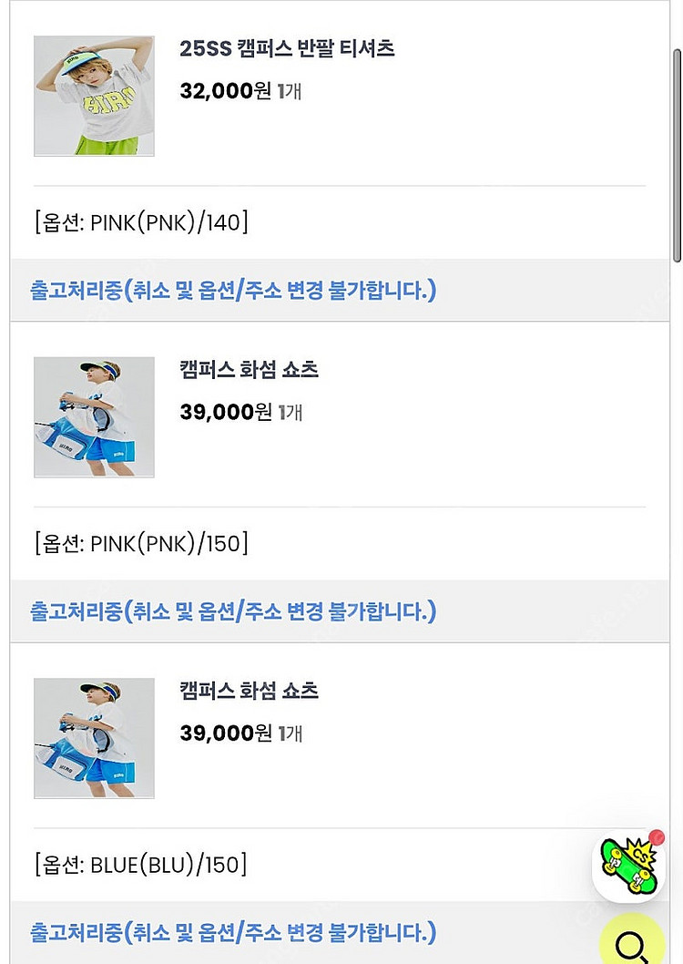Click the BLUE(BLU)/150 option line

[x=141, y=865]
